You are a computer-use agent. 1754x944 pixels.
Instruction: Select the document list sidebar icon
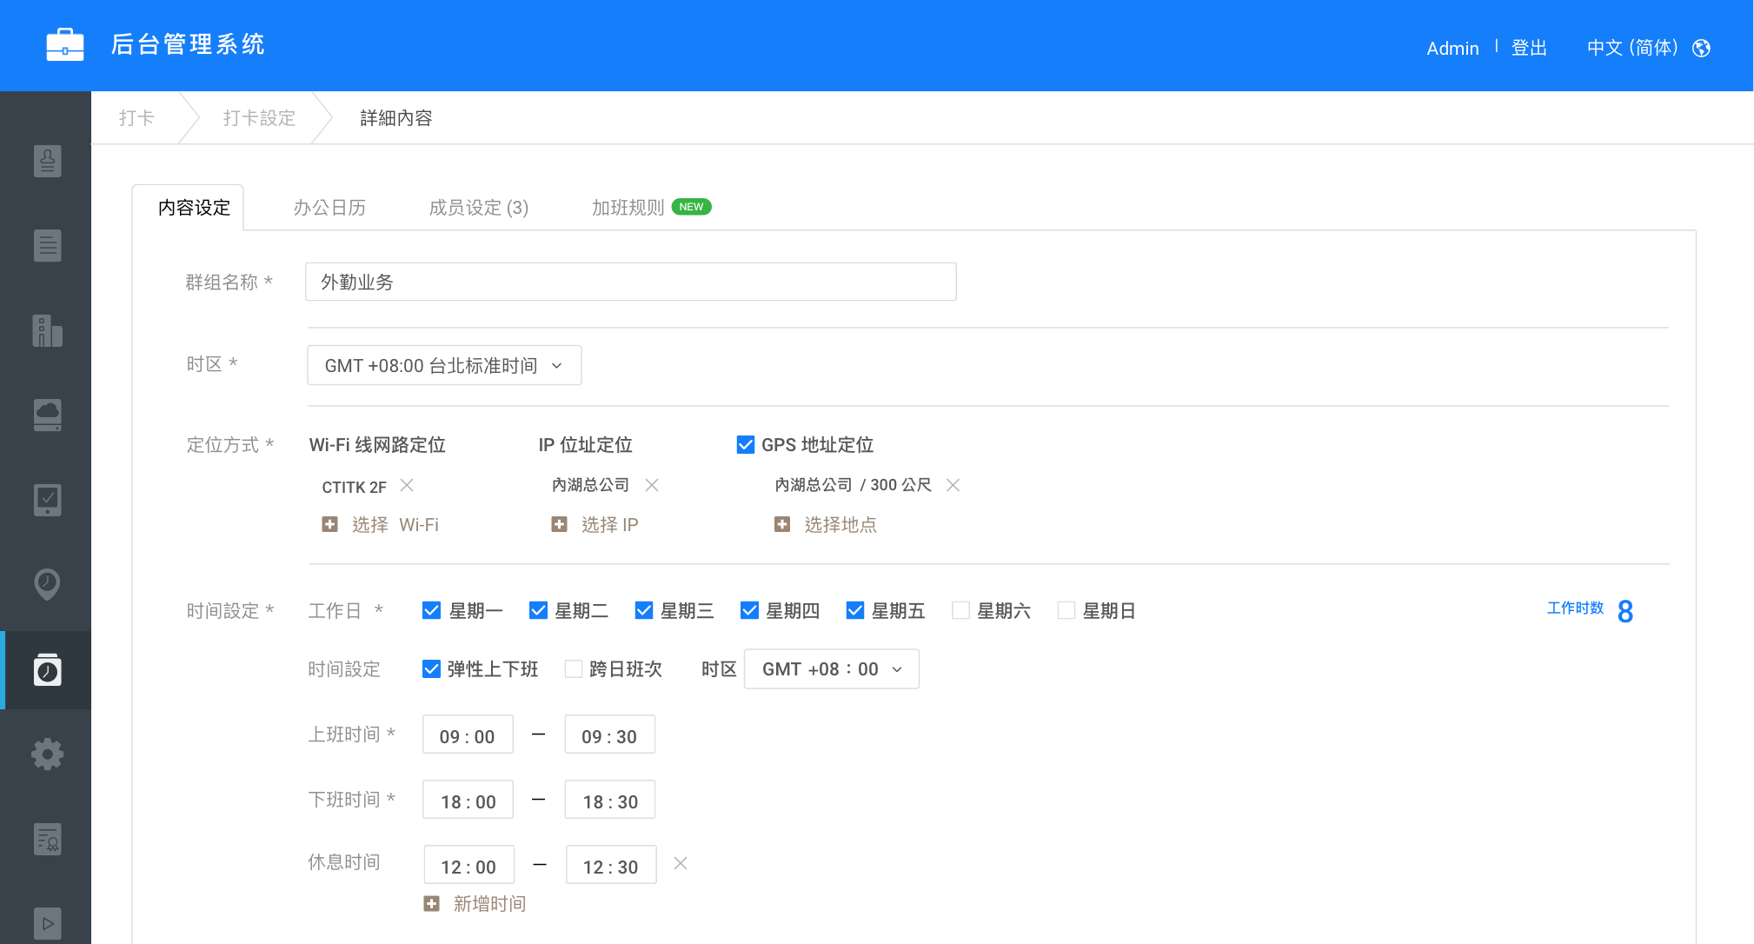47,246
